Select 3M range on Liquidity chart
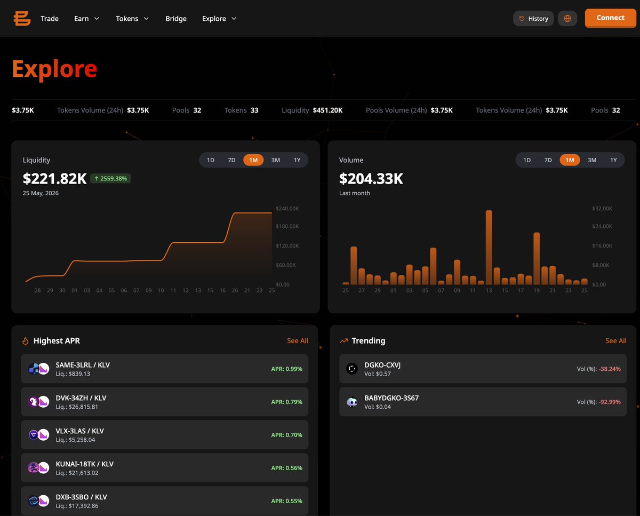 tap(275, 160)
